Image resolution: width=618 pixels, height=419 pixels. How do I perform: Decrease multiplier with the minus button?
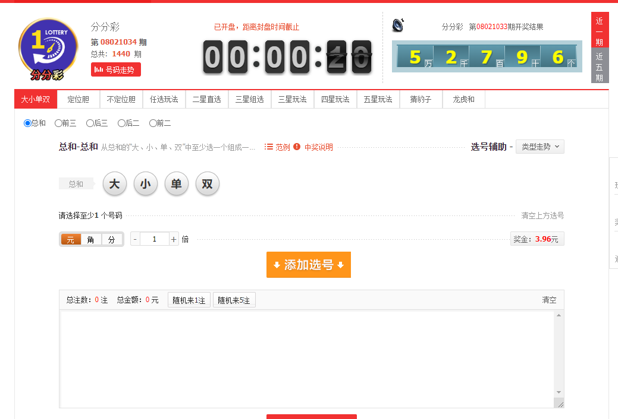[x=135, y=239]
